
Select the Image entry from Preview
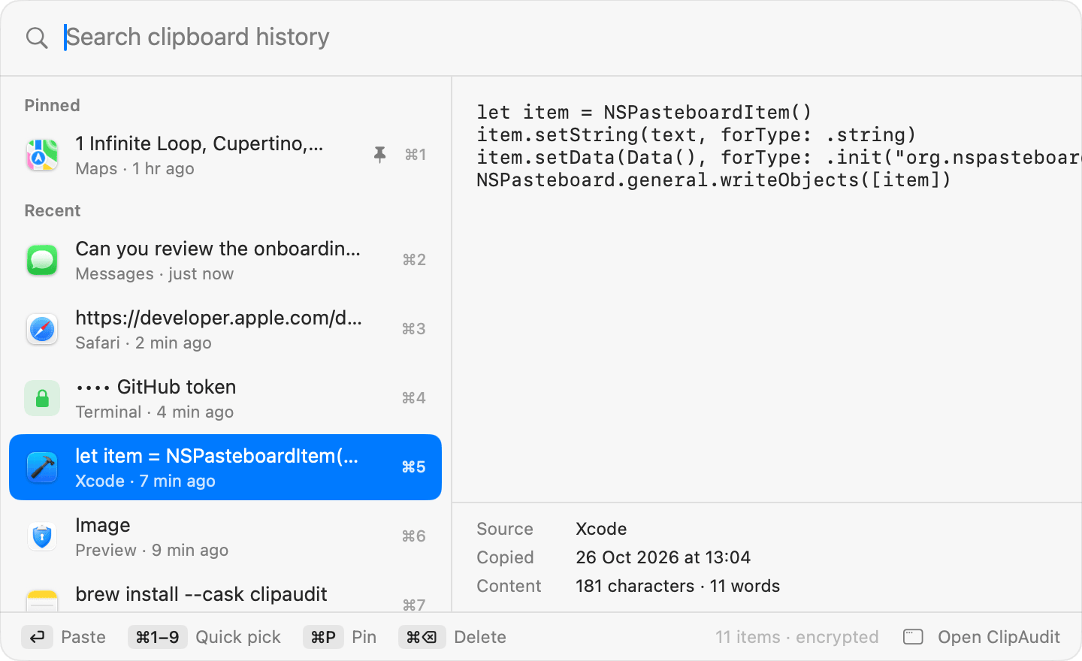pyautogui.click(x=225, y=536)
